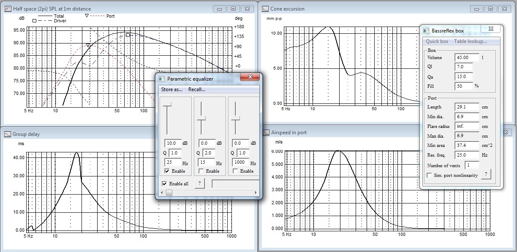Open the Table lookup... menu
Viewport: 517px width, 252px height.
pyautogui.click(x=470, y=41)
